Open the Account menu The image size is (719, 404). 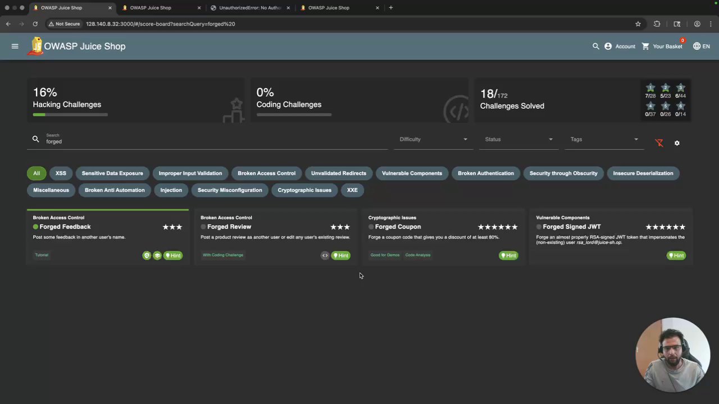tap(620, 46)
